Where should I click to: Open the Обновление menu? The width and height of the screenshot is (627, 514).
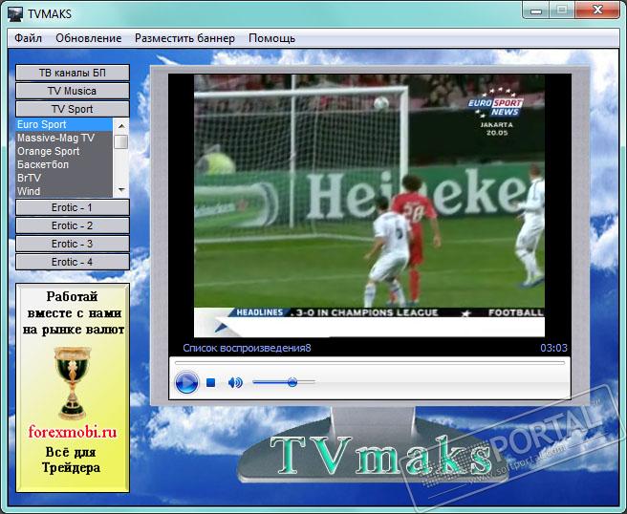click(x=88, y=38)
